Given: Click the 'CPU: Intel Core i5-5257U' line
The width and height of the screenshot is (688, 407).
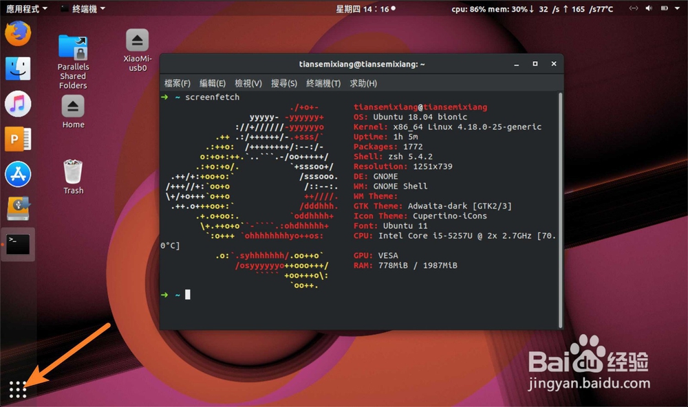Looking at the screenshot, I should [455, 236].
